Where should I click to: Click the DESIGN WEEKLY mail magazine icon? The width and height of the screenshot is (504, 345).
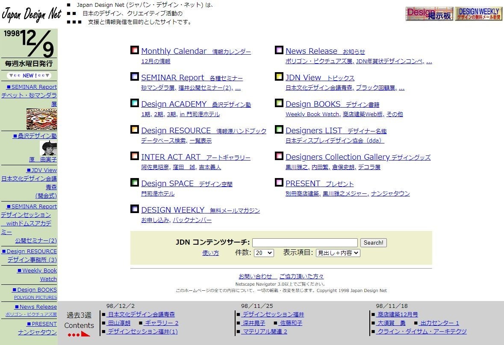135,209
